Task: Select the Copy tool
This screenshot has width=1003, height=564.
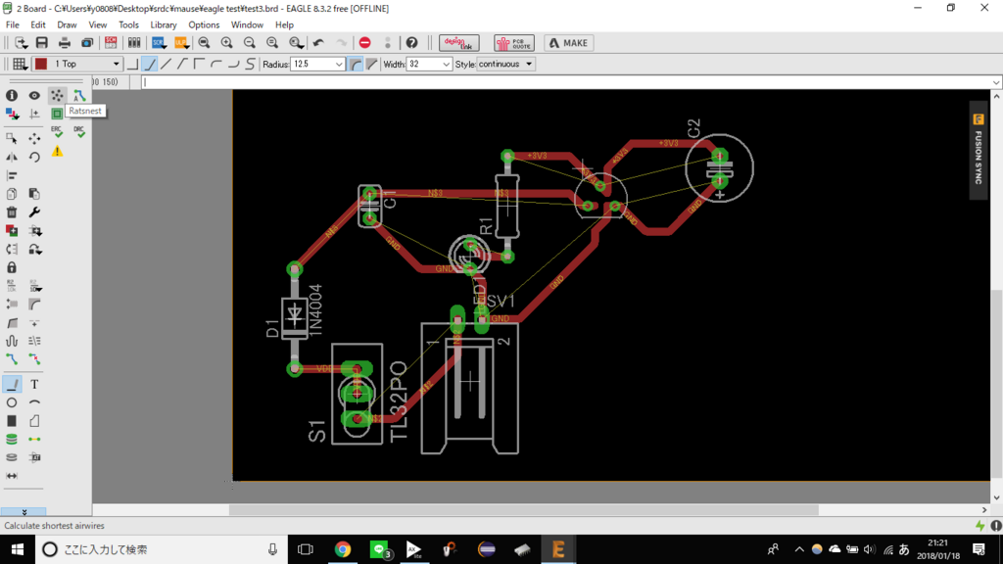Action: point(12,194)
